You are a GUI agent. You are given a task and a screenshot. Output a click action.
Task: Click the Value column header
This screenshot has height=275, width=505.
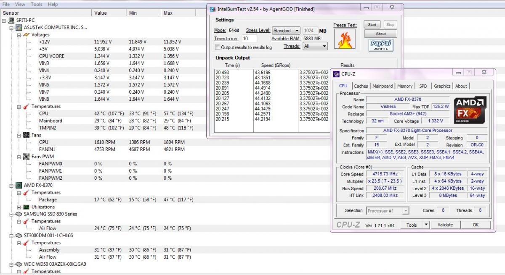tap(109, 13)
